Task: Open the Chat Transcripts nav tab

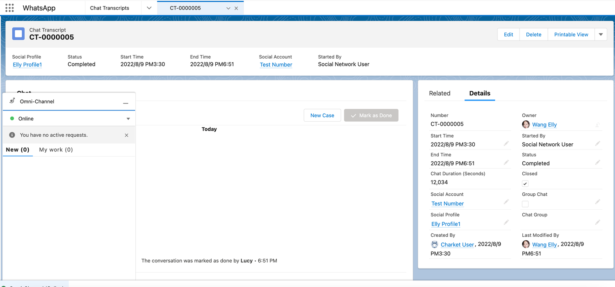Action: pyautogui.click(x=109, y=8)
